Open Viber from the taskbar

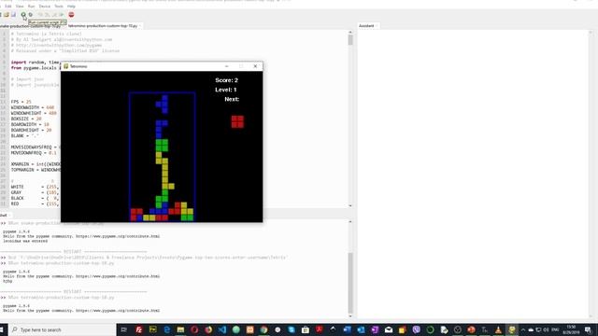click(416, 329)
